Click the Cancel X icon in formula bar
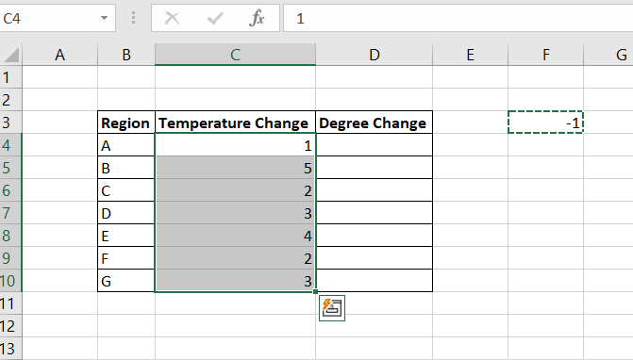The height and width of the screenshot is (360, 633). tap(173, 18)
